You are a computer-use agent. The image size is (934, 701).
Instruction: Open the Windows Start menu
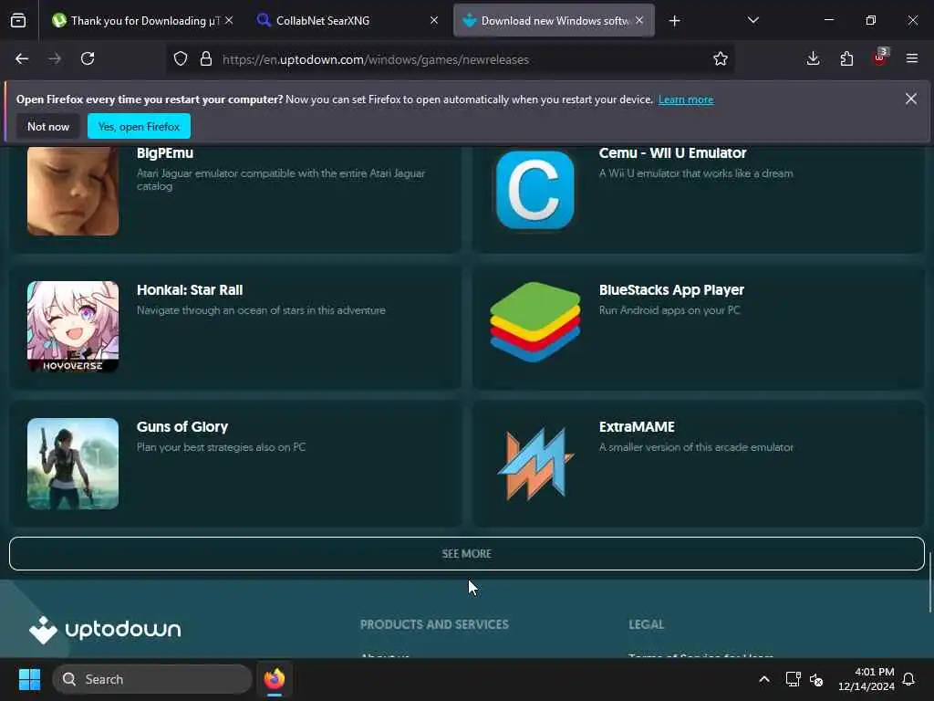point(29,679)
